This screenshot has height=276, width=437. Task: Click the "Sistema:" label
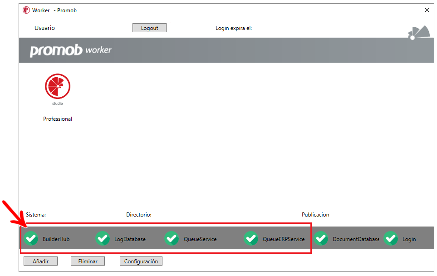coord(36,215)
